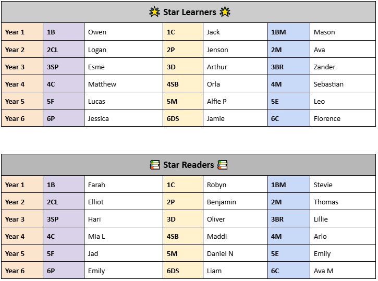Select the Daniel N cell in 5M
Screen dimensions: 378x281
tap(235, 253)
